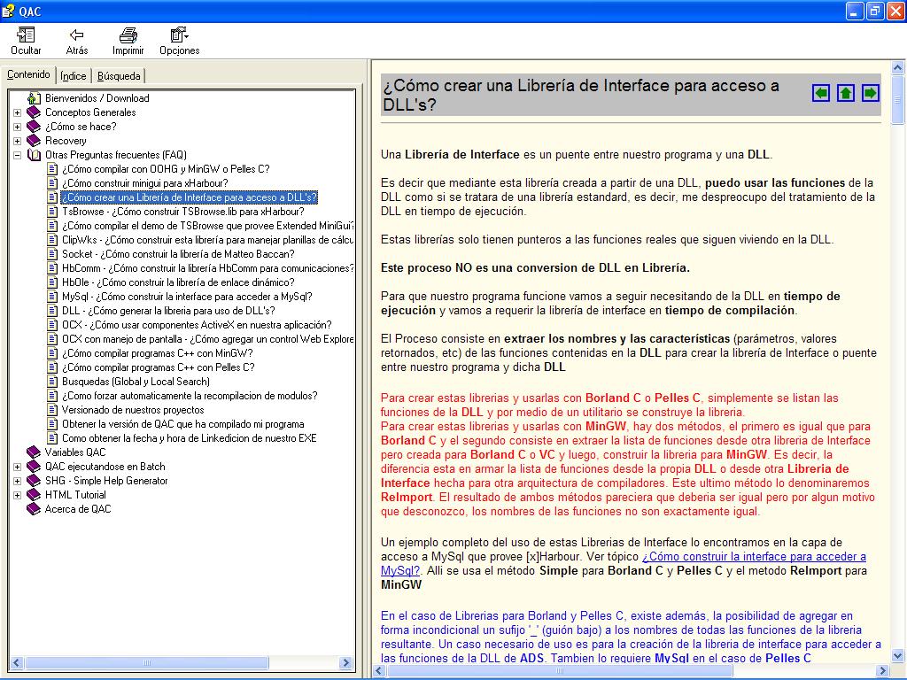Open DLL - ¿Cómo generar la libreria topic
Screen dimensions: 907x680
click(x=168, y=311)
